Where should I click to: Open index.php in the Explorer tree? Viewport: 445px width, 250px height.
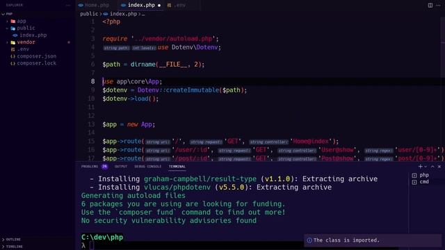coord(33,35)
